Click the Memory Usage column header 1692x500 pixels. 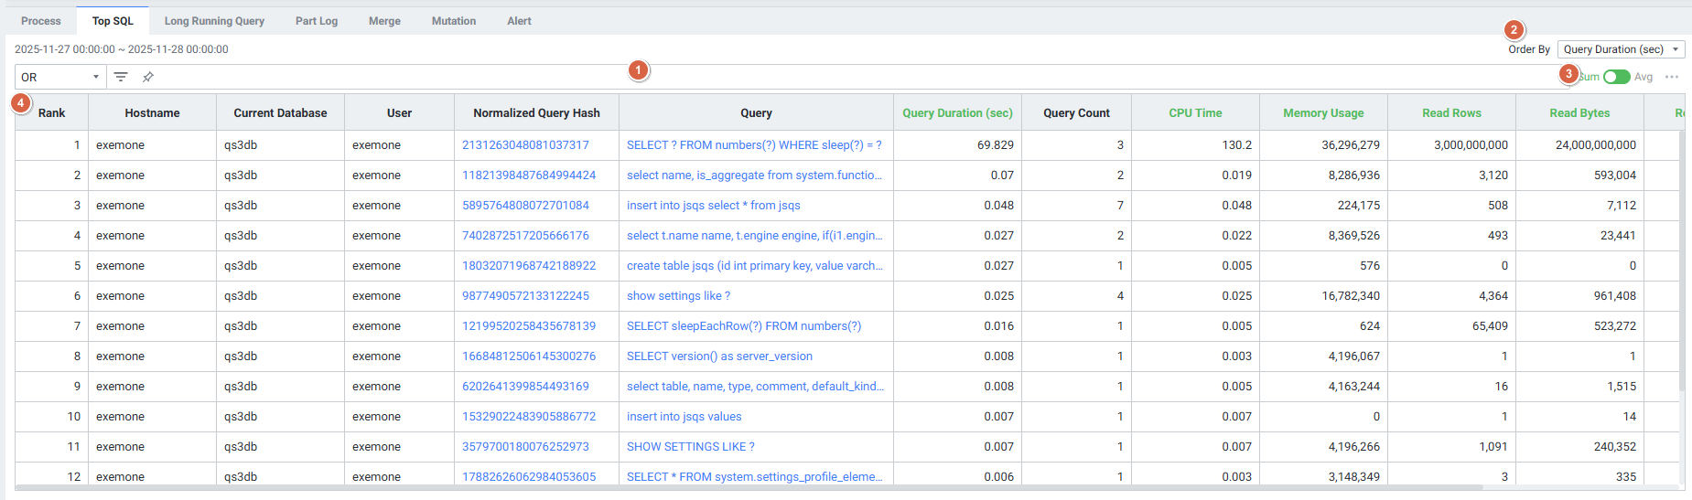[x=1323, y=112]
